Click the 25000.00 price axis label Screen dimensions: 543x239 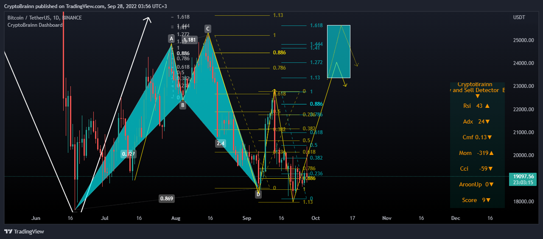click(523, 40)
